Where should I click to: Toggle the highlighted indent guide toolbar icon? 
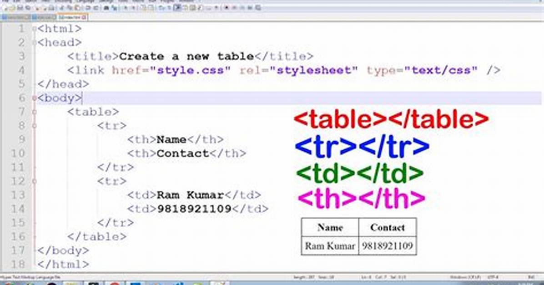[177, 8]
